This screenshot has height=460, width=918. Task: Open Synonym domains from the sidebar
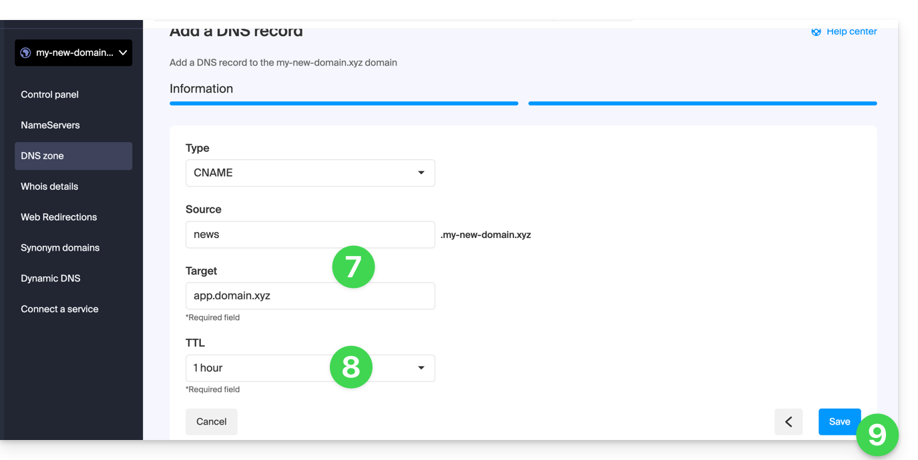click(60, 248)
